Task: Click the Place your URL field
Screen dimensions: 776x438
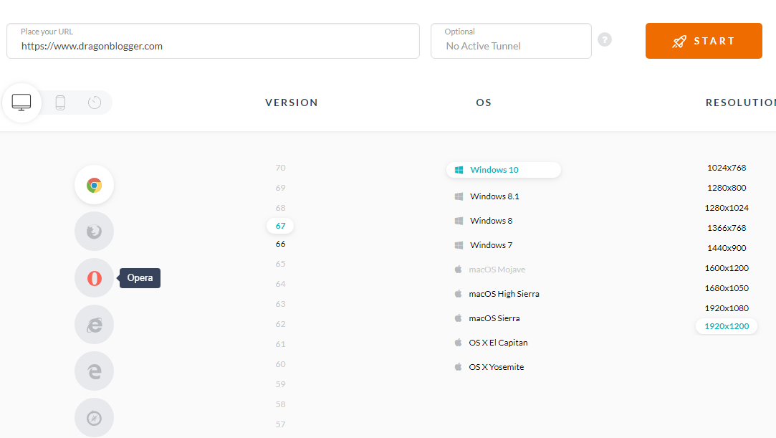Action: (x=213, y=46)
